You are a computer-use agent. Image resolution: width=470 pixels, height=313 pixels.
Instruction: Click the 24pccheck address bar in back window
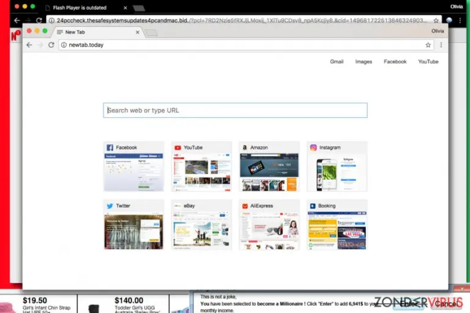click(244, 20)
